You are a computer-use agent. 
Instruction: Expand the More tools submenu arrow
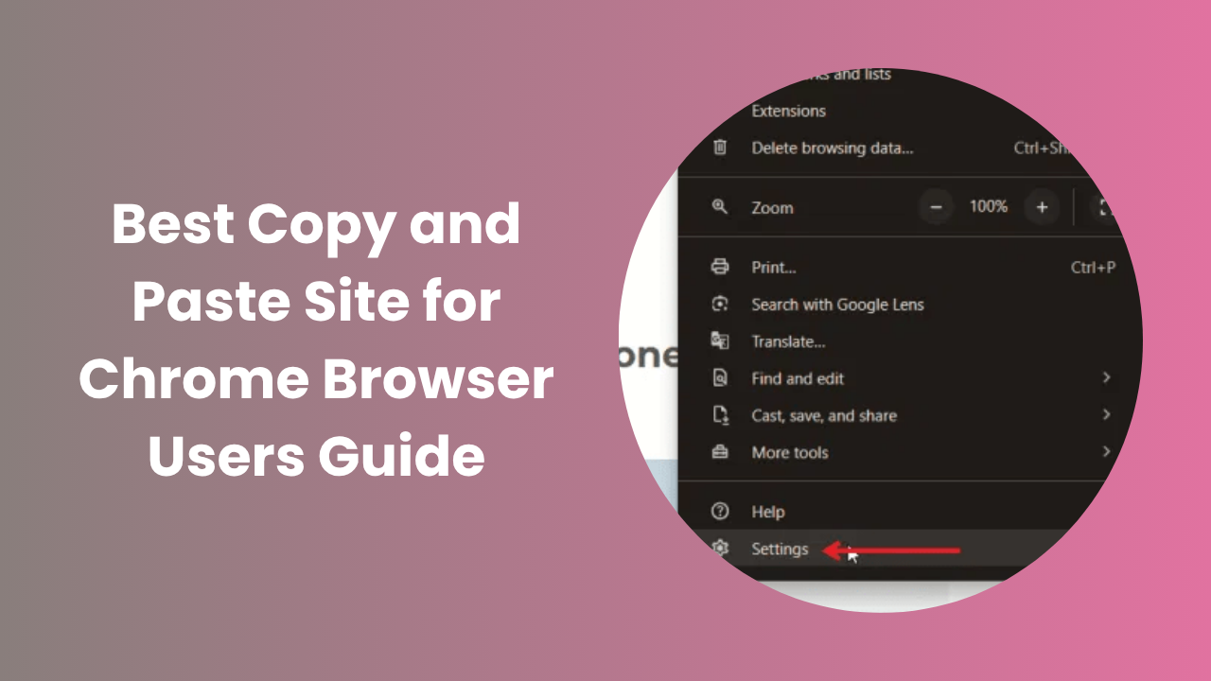coord(1106,451)
